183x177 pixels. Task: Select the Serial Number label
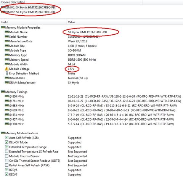(18, 37)
